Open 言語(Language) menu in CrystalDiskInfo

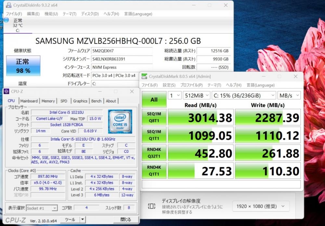pyautogui.click(x=138, y=14)
